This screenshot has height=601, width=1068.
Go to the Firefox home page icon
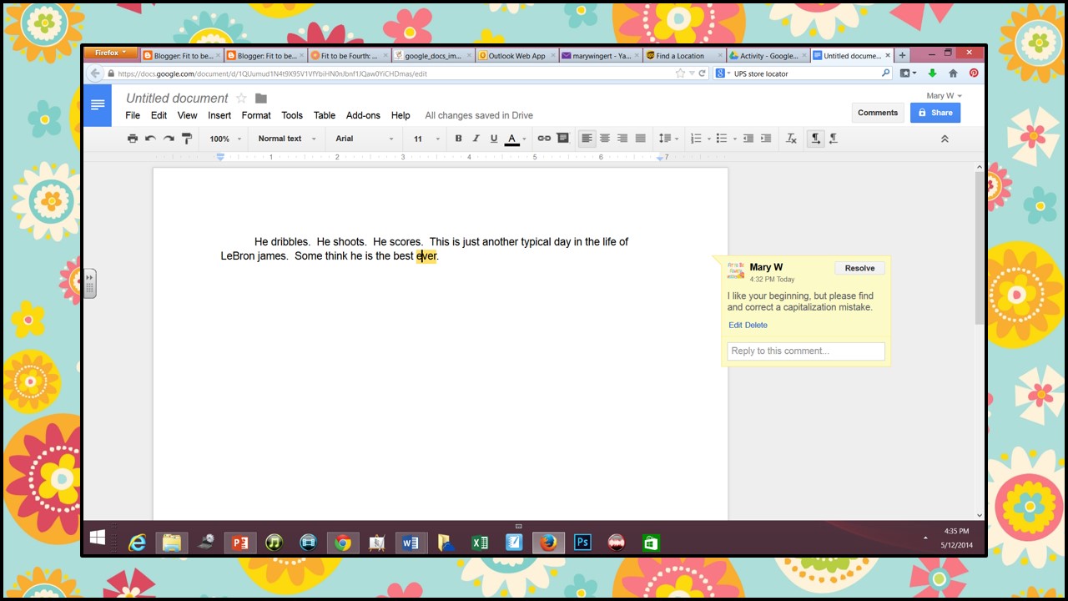[x=953, y=73]
